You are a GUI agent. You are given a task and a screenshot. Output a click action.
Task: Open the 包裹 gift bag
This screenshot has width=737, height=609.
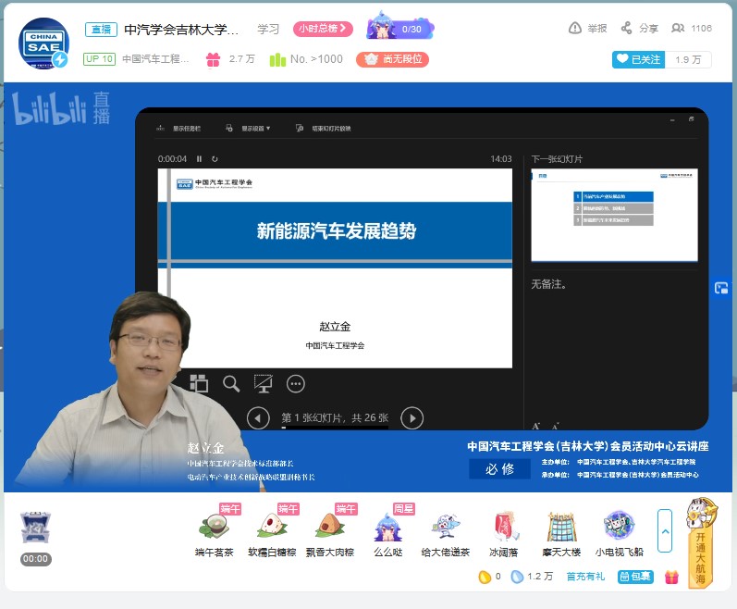tap(635, 577)
